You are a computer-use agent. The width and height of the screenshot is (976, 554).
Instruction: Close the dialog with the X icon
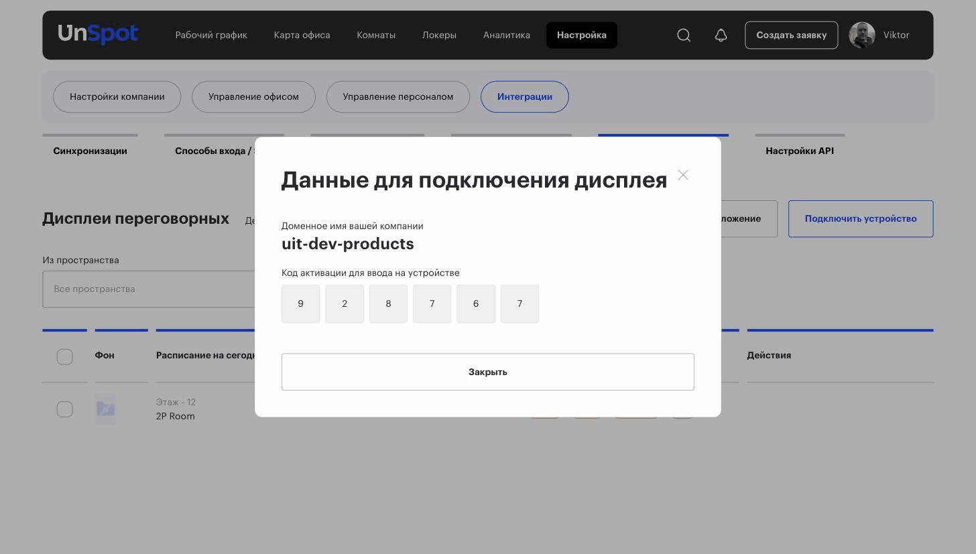coord(683,175)
